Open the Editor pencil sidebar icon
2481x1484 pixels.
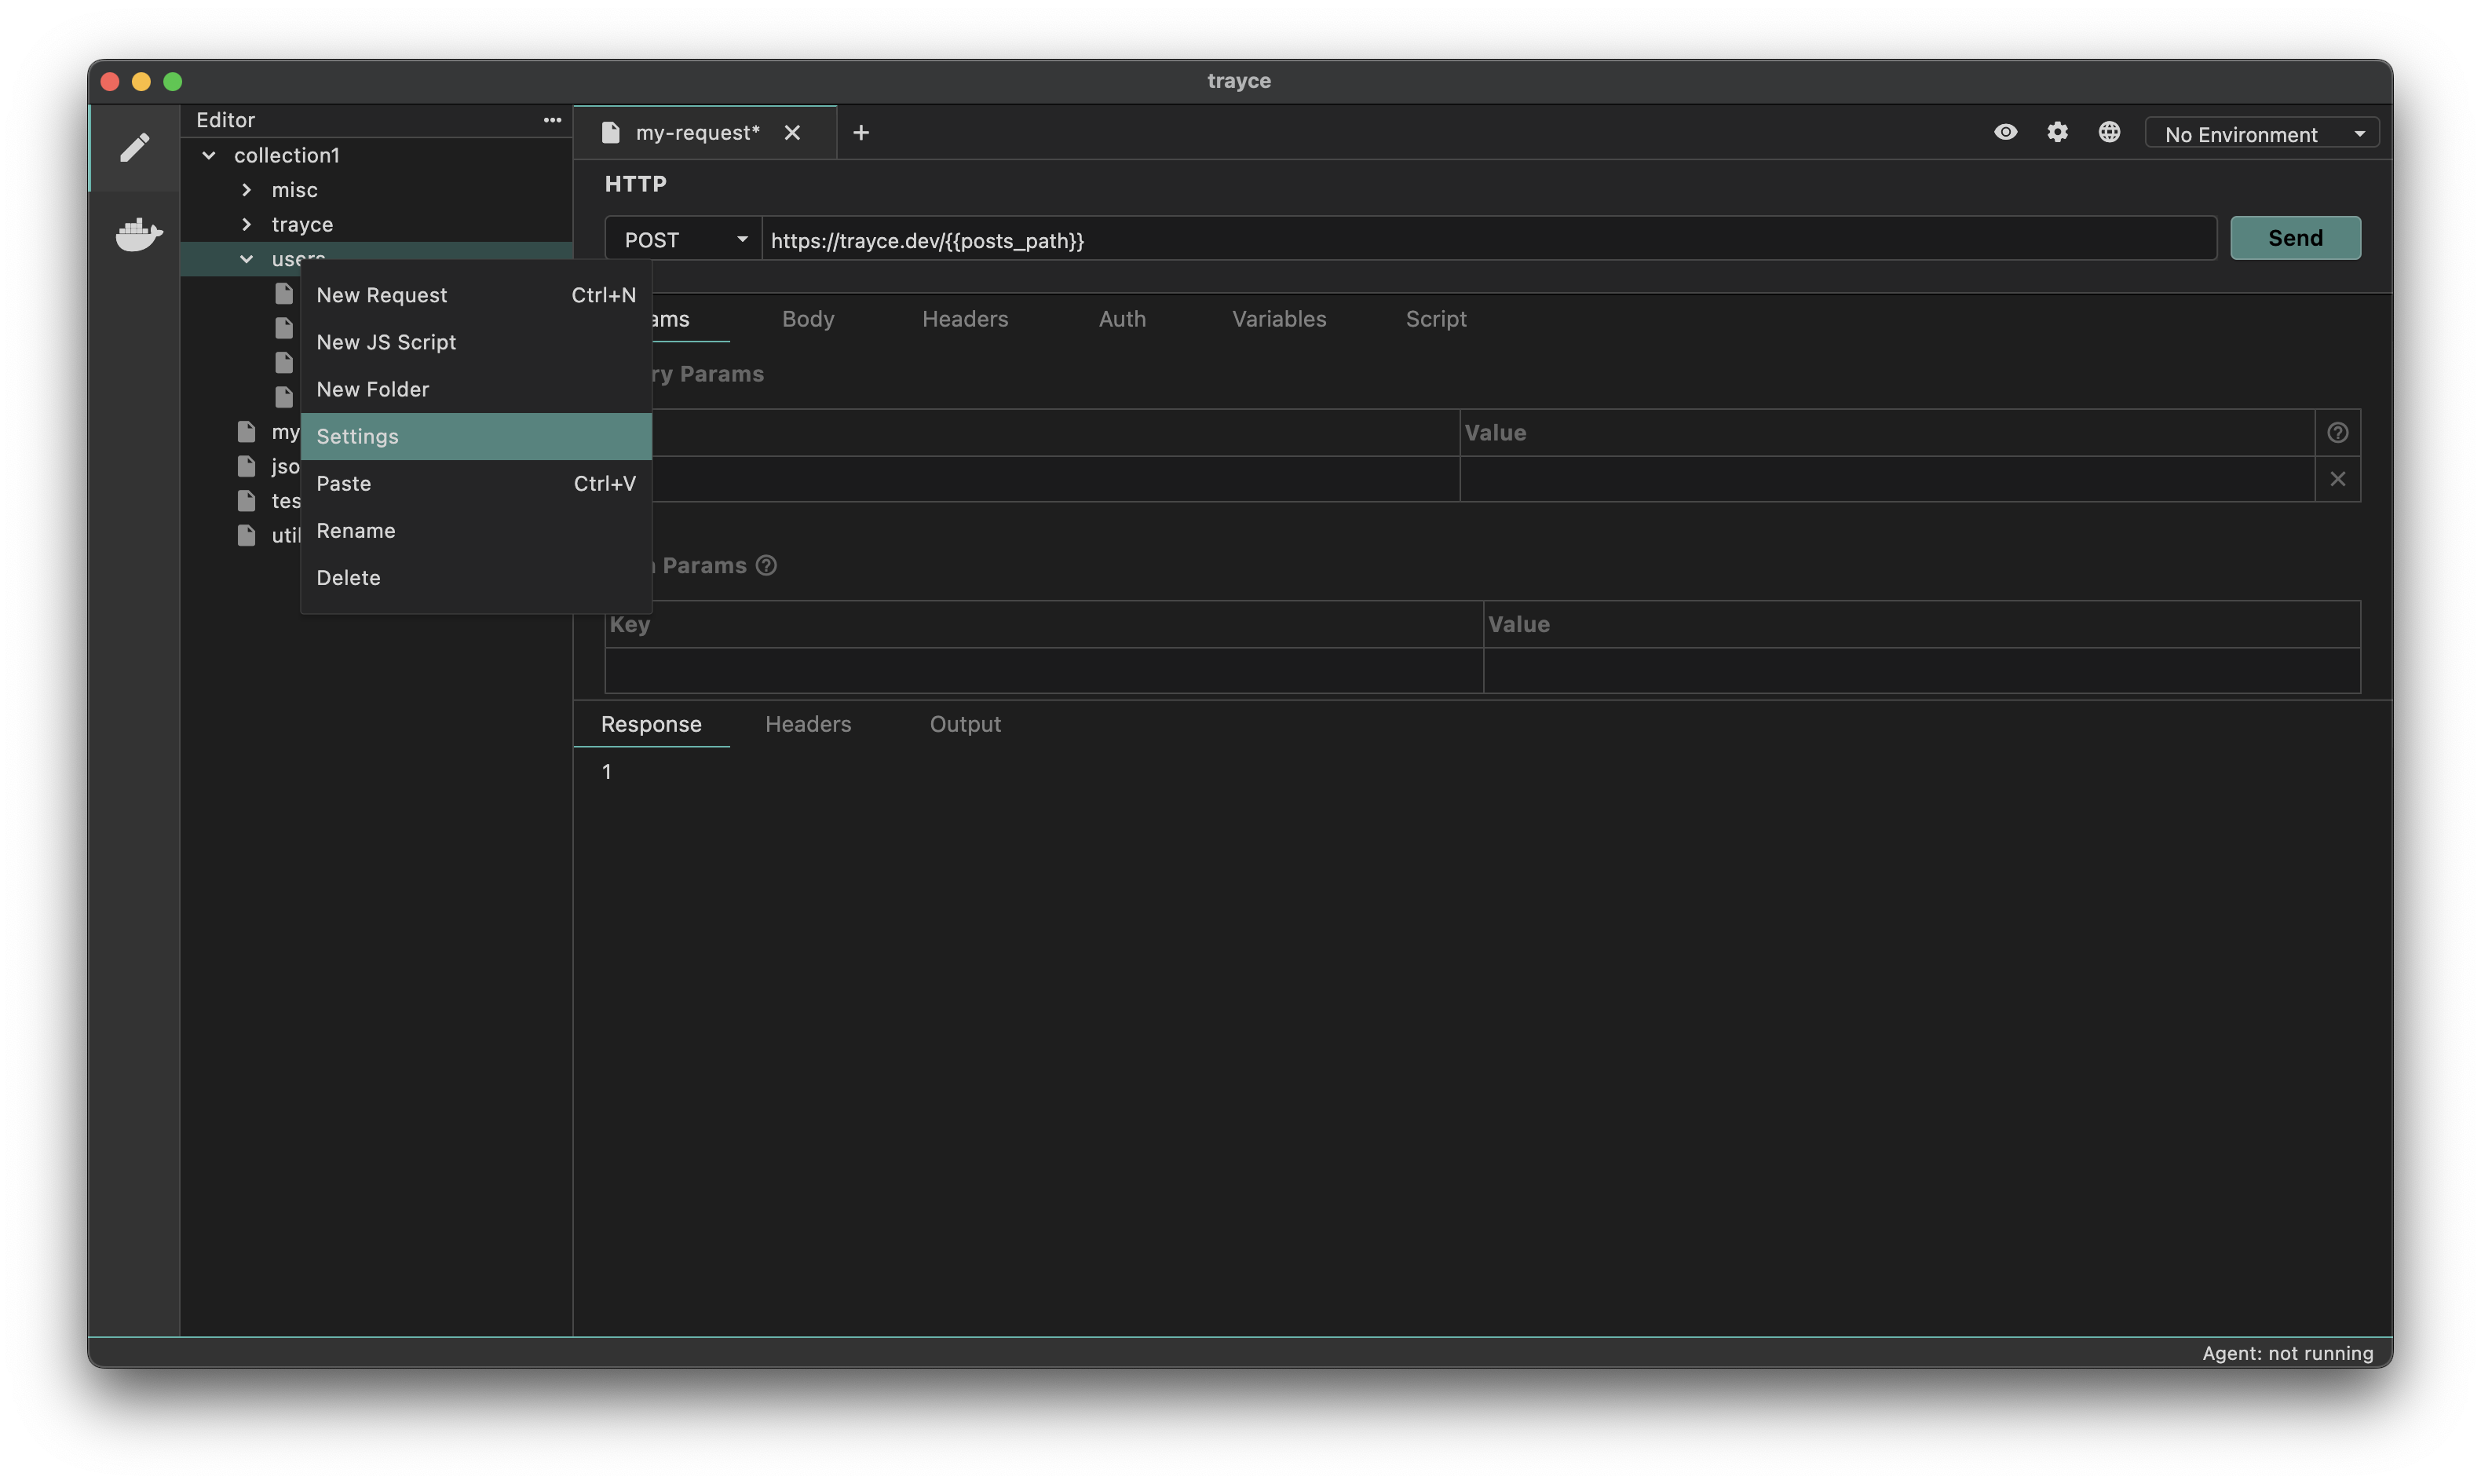(x=134, y=148)
